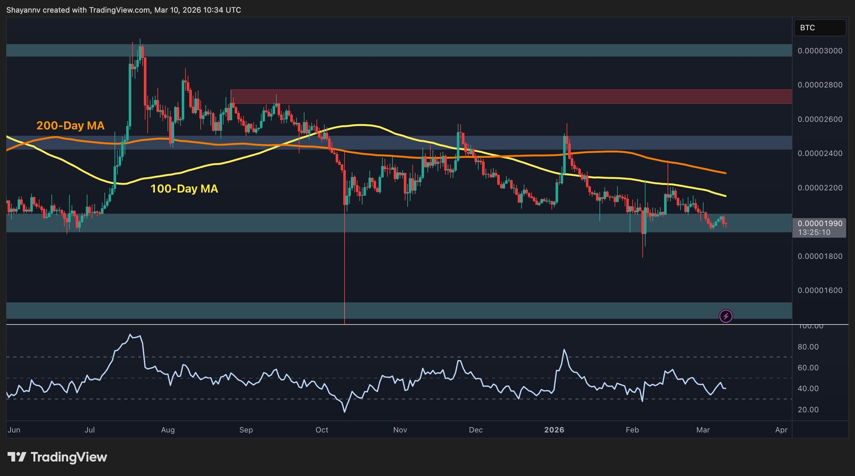Click the Jun label on time axis
This screenshot has width=855, height=476.
tap(14, 430)
